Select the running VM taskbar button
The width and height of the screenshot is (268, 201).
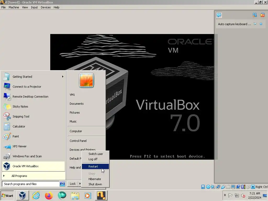(101, 195)
